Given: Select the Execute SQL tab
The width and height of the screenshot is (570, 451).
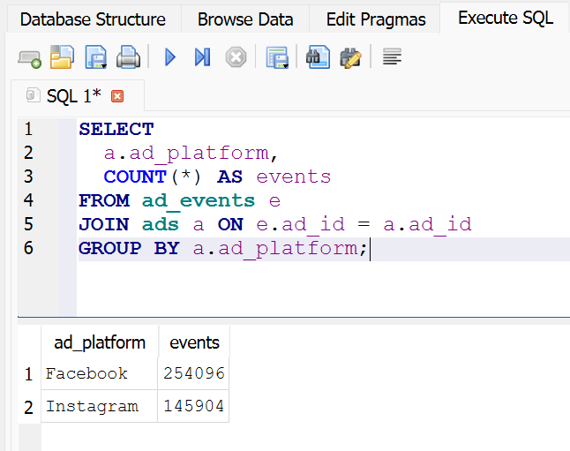Looking at the screenshot, I should 506,19.
